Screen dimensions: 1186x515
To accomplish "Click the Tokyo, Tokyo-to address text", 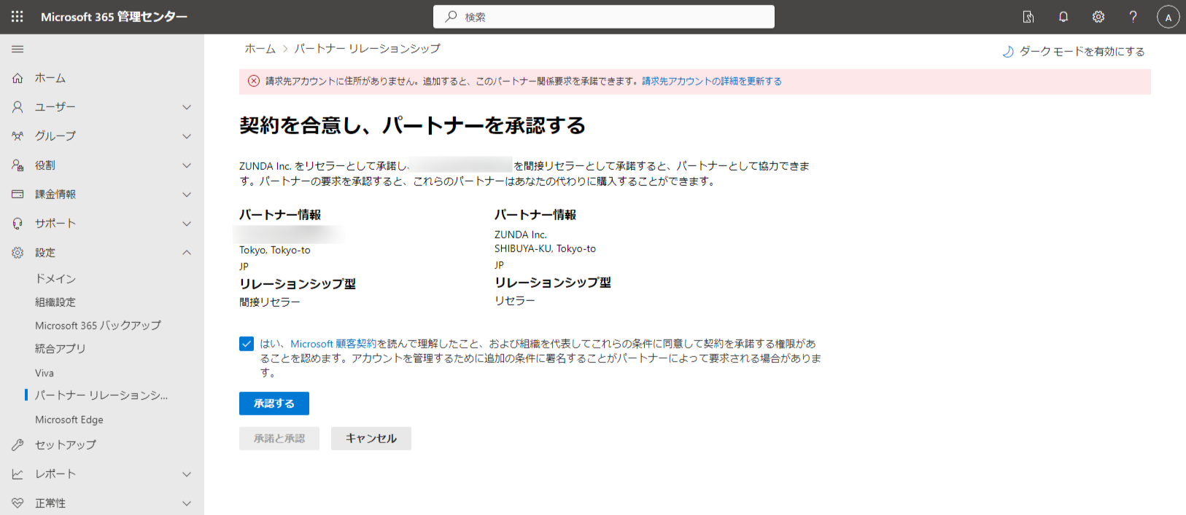I will pyautogui.click(x=275, y=250).
